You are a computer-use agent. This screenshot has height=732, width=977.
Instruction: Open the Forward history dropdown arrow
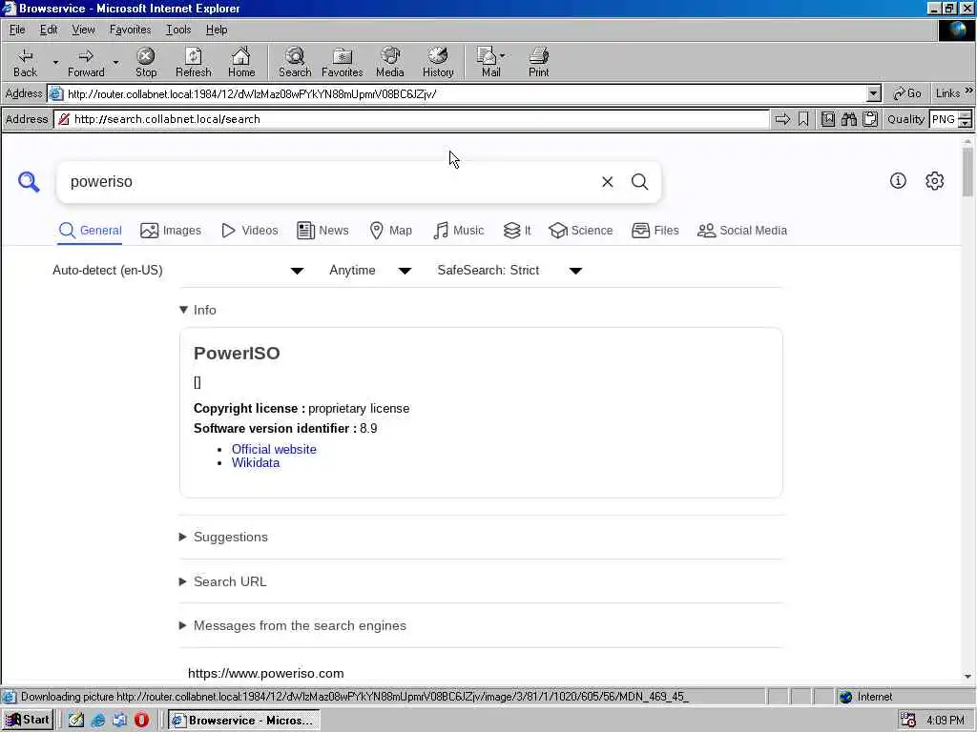point(115,62)
